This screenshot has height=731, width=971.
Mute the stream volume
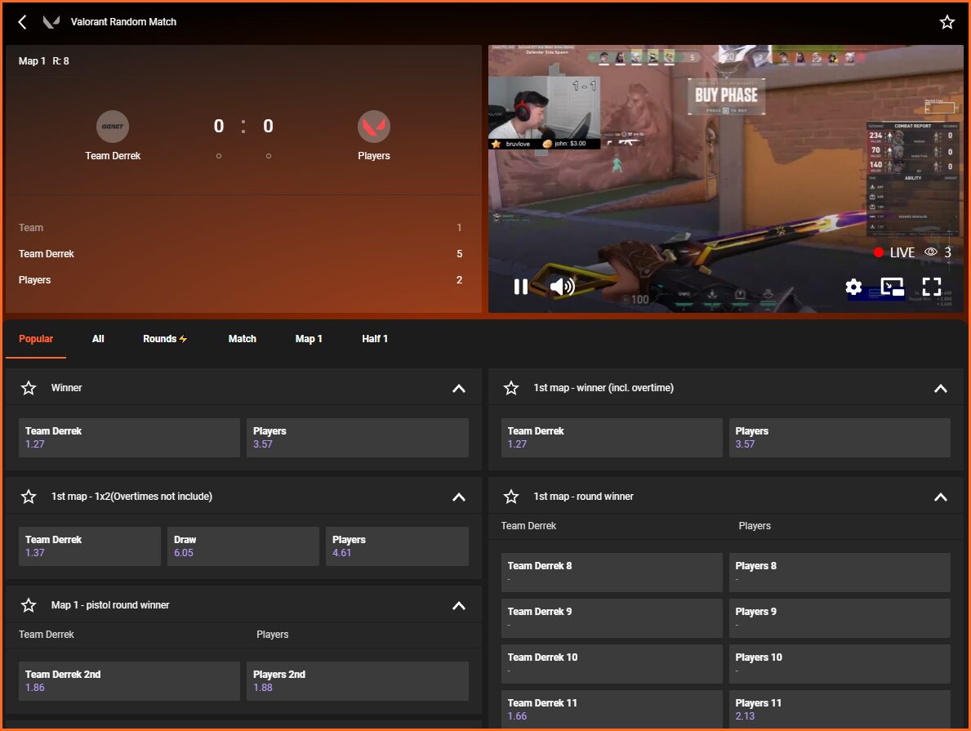[x=563, y=286]
